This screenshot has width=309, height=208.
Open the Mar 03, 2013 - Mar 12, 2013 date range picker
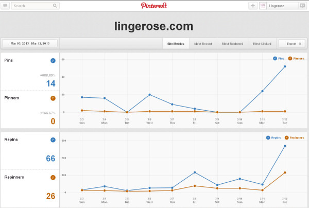[x=30, y=43]
